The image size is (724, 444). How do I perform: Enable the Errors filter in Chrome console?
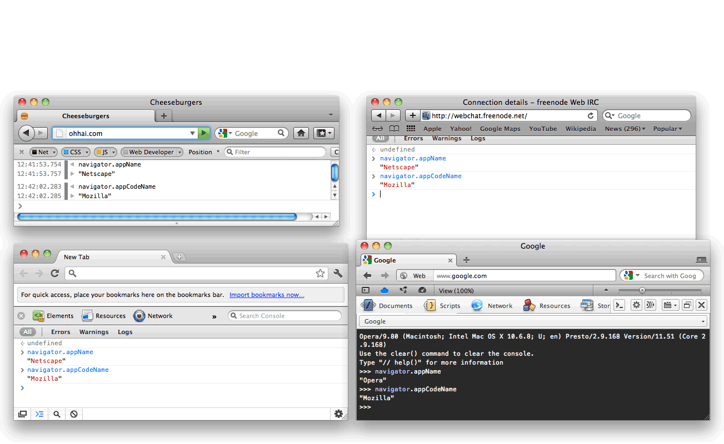pos(60,332)
